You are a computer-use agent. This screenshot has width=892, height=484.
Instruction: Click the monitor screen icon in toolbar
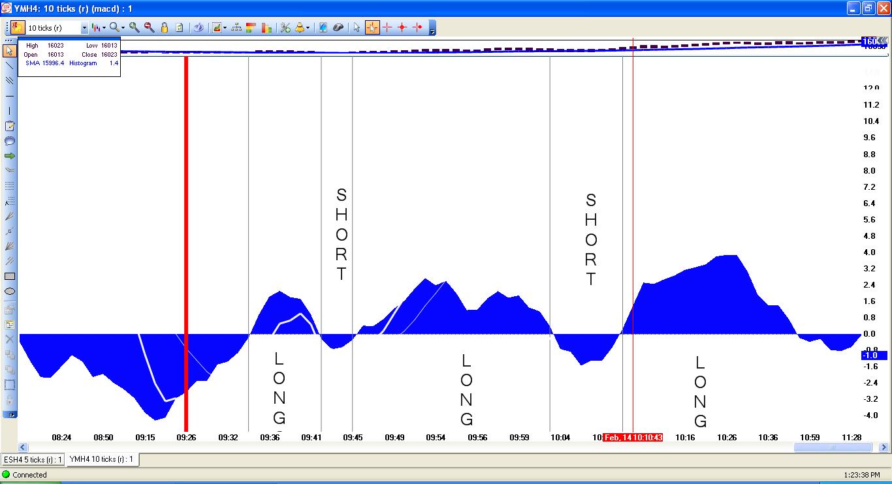323,27
